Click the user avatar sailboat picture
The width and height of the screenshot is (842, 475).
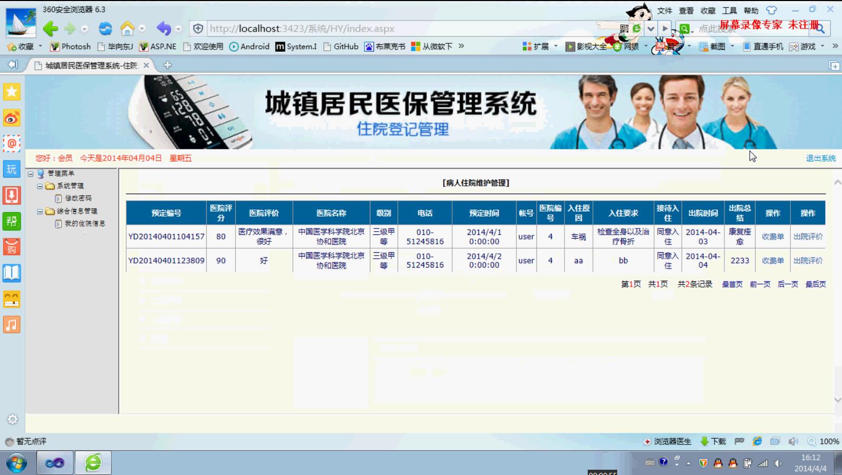point(21,22)
